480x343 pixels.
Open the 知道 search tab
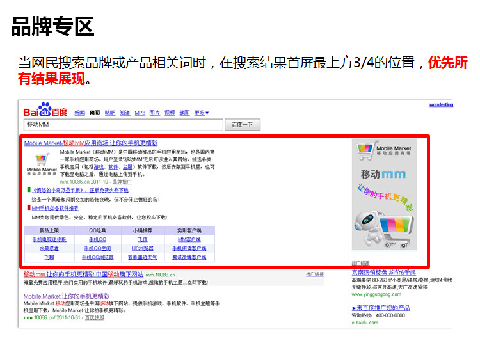pos(125,113)
